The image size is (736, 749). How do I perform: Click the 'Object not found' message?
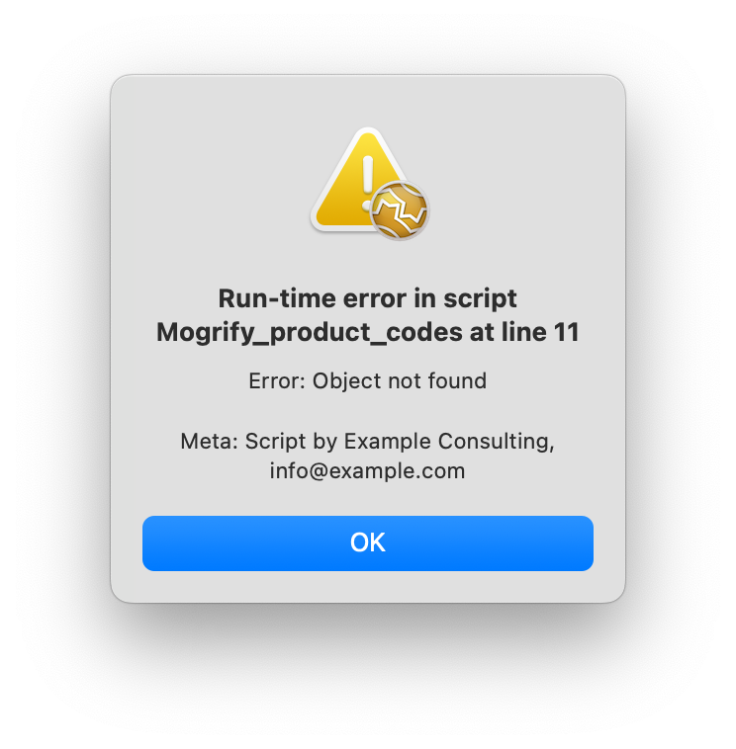coord(400,381)
